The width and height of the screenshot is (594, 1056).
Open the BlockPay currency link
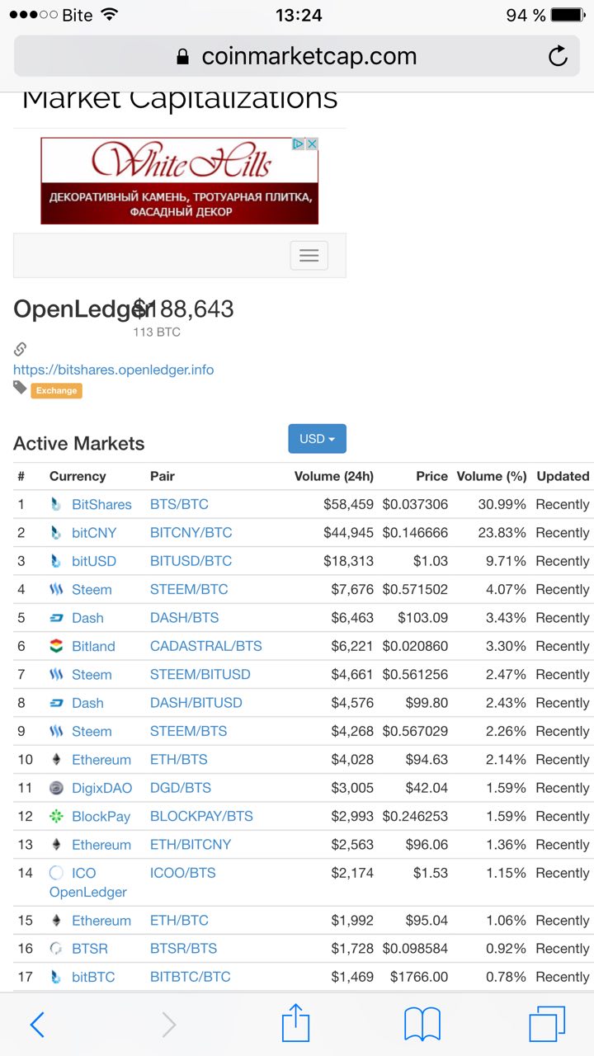point(101,816)
